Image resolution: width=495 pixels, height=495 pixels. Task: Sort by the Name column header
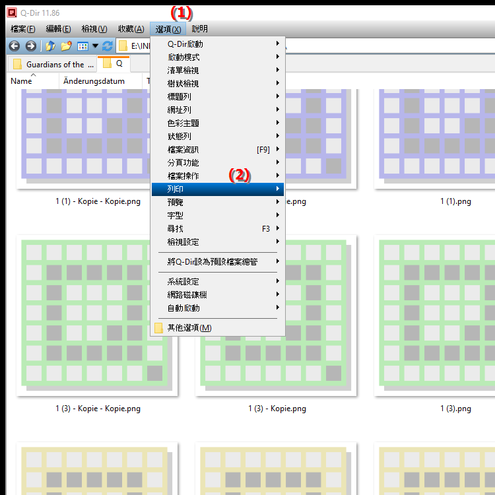pos(33,81)
